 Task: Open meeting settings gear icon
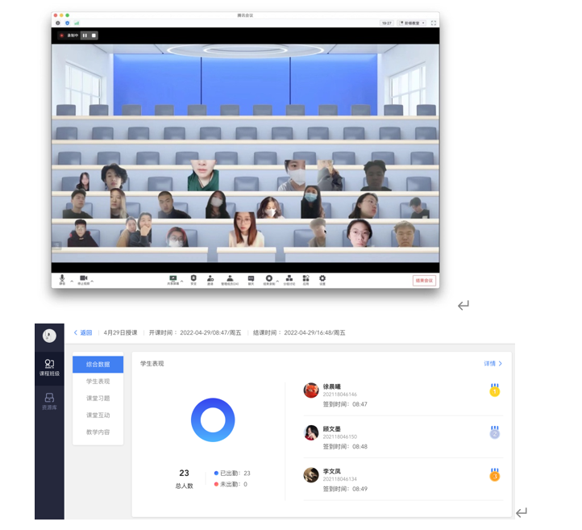(x=322, y=278)
